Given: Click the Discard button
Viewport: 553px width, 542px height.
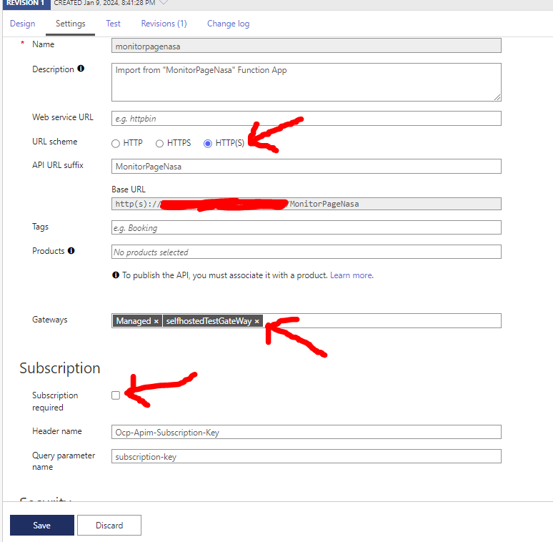Looking at the screenshot, I should [x=109, y=525].
